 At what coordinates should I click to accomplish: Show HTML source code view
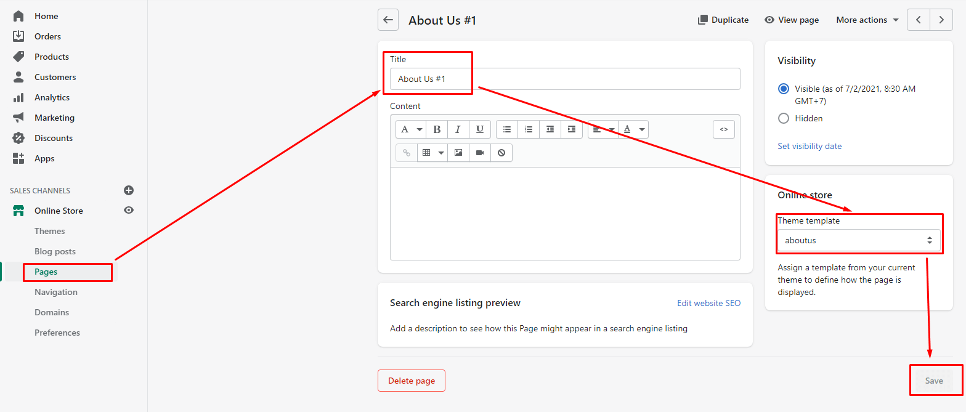(723, 129)
